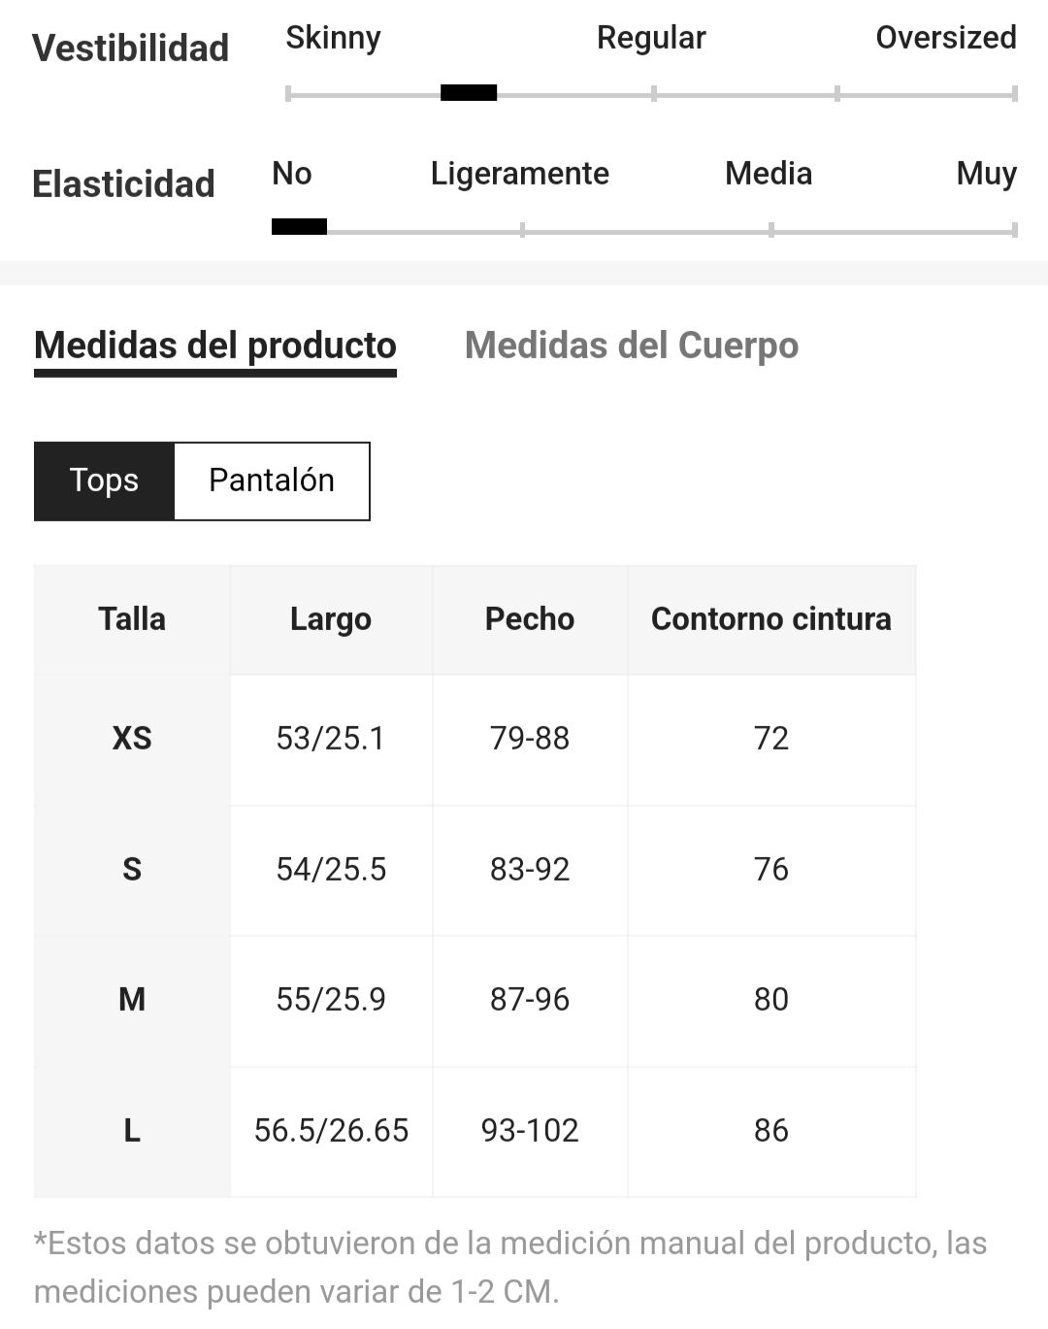The height and width of the screenshot is (1329, 1048).
Task: Select Medidas del producto tab
Action: pos(215,347)
